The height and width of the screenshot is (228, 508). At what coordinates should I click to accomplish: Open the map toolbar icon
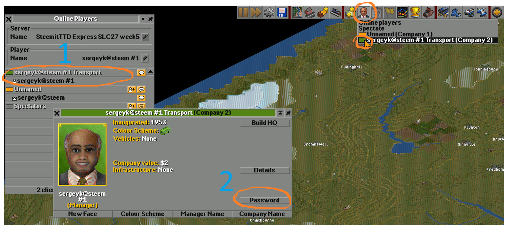pyautogui.click(x=297, y=13)
